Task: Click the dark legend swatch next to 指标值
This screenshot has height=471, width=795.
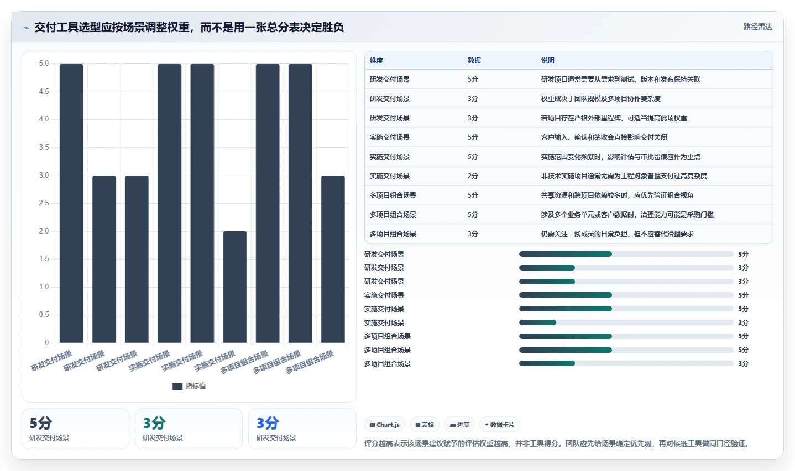Action: click(177, 386)
